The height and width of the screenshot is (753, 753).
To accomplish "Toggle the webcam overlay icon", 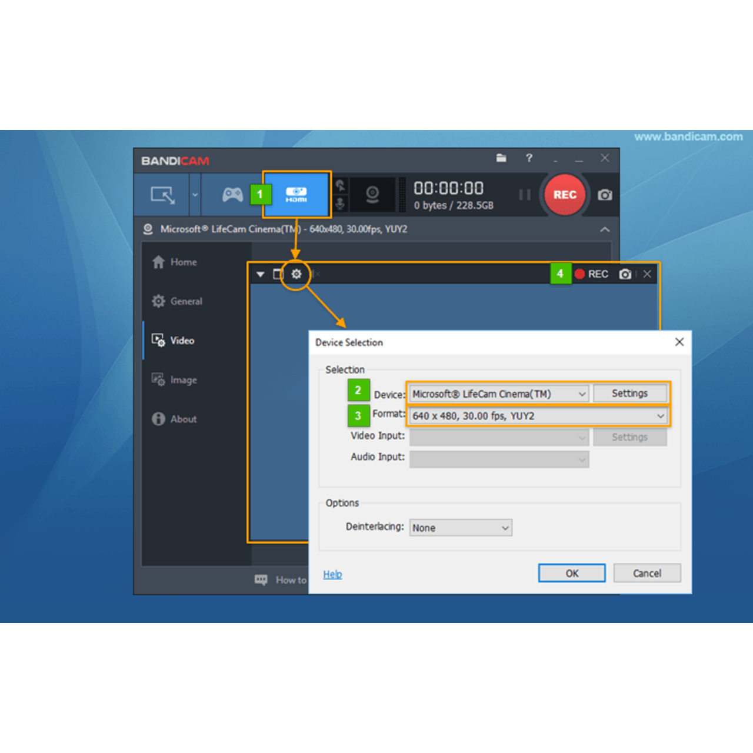I will [x=372, y=195].
